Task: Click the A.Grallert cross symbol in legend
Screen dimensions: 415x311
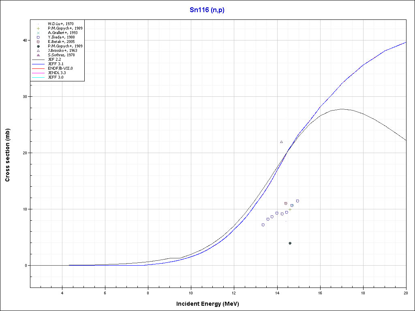Action: pos(38,33)
